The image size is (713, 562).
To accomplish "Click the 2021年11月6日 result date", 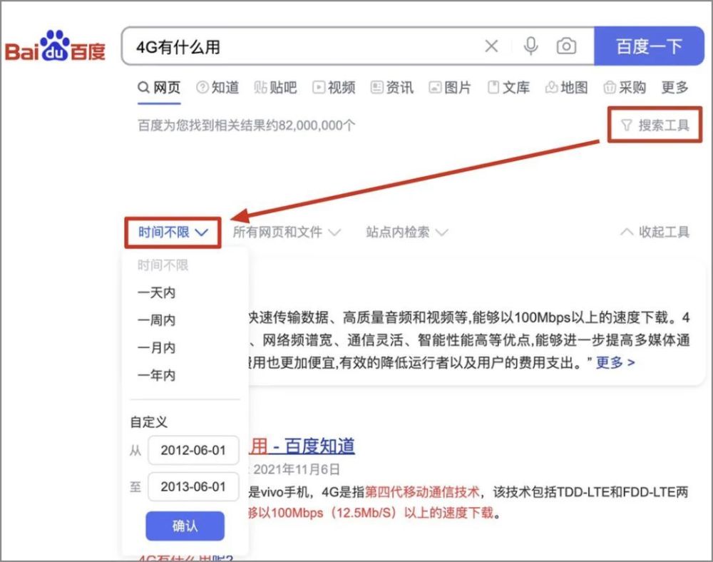I will (x=297, y=469).
